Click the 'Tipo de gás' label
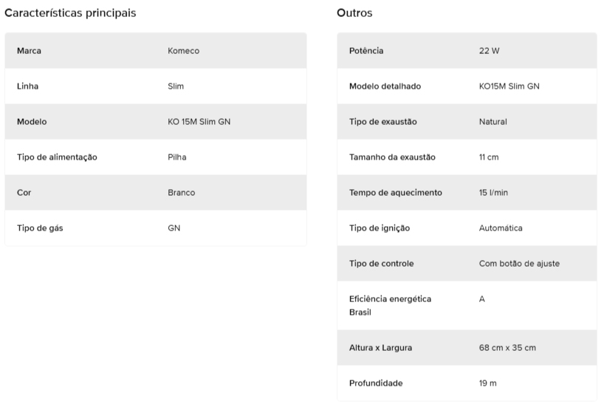 tap(40, 228)
